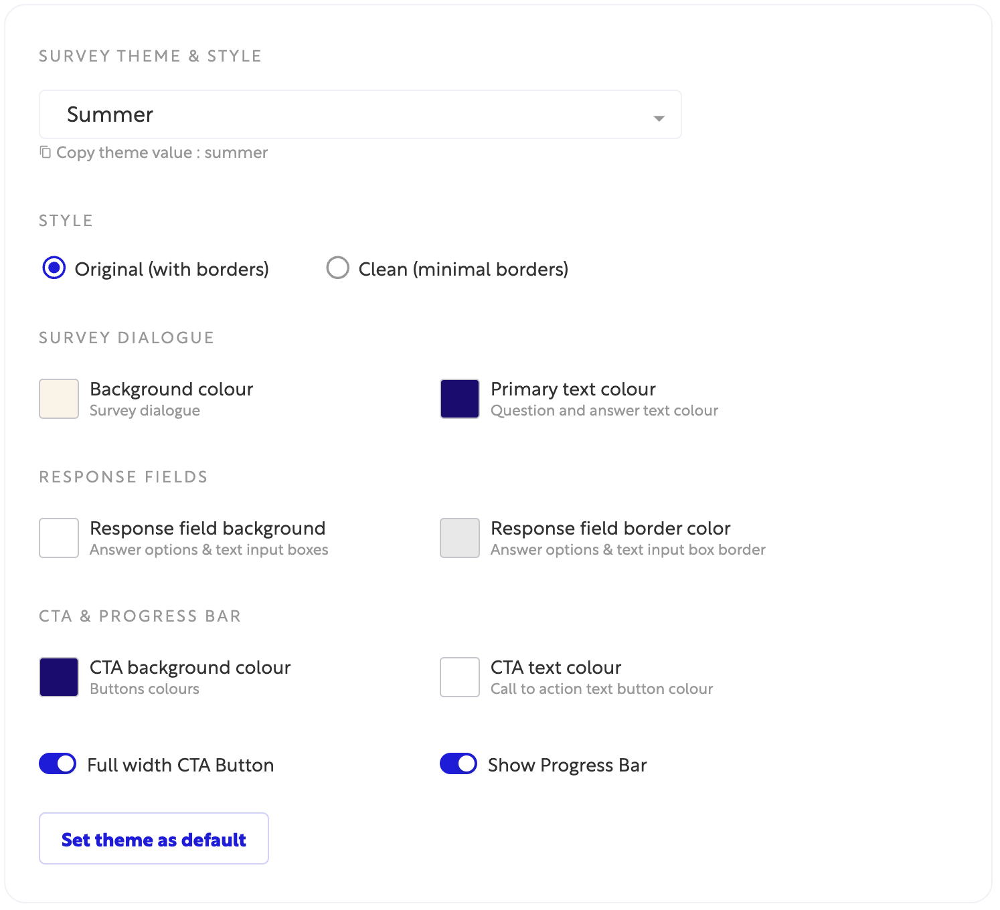Open Response field border color swatch
1000x910 pixels.
click(x=460, y=538)
